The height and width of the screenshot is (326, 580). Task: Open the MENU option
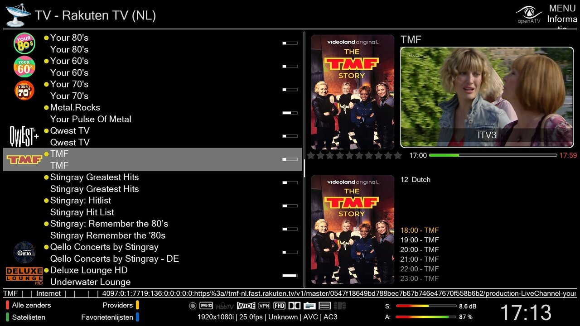pos(562,8)
